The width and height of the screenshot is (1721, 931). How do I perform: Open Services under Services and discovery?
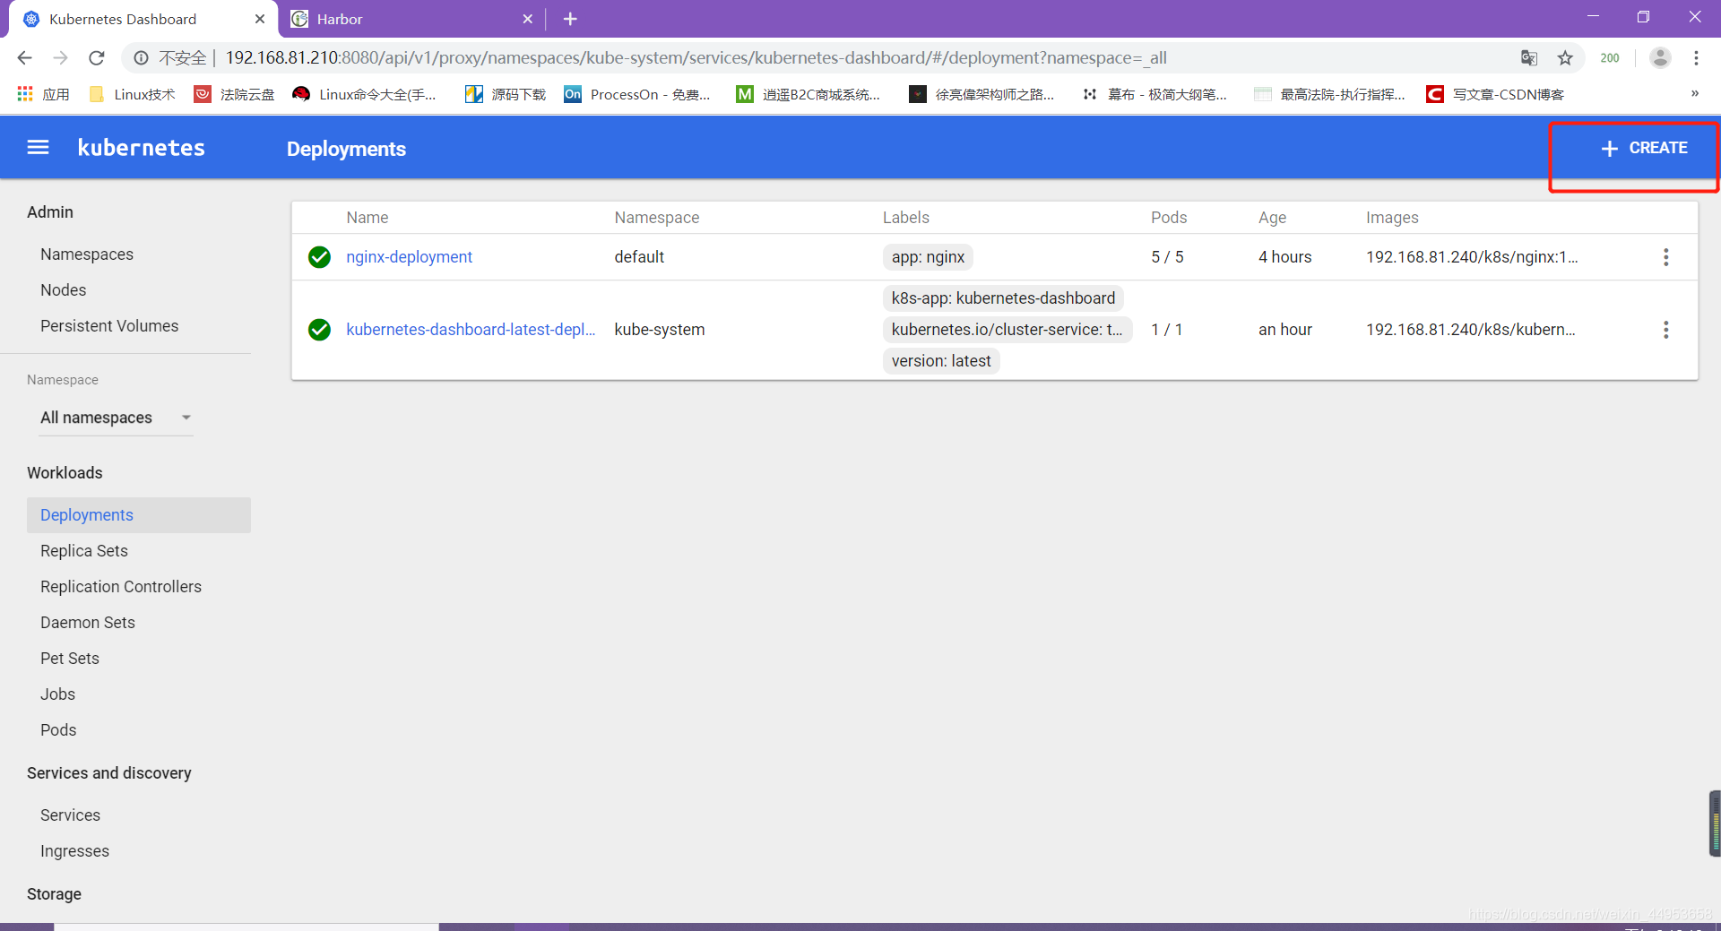point(70,815)
